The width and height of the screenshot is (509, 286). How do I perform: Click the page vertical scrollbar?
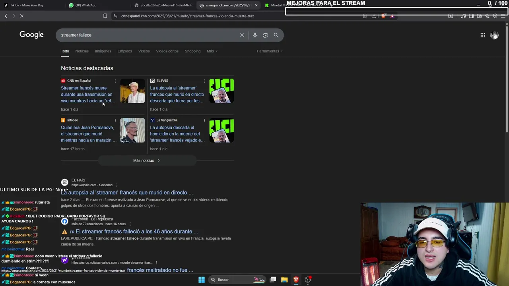pyautogui.click(x=507, y=79)
